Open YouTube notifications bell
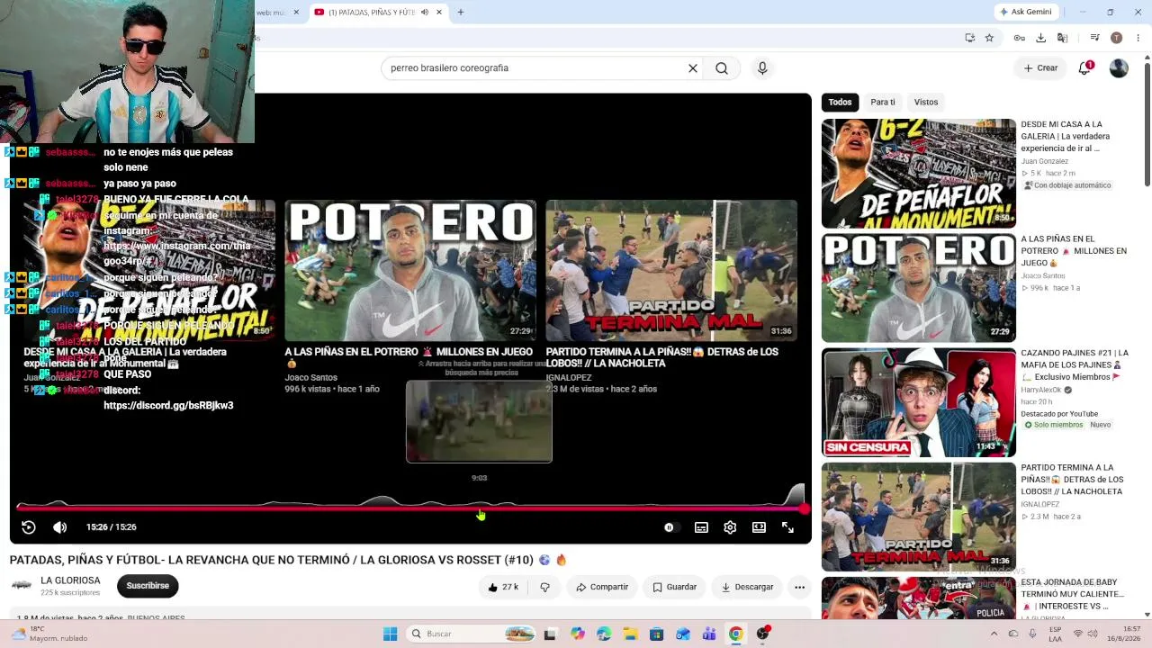Screen dimensions: 1152x648 (x=1085, y=68)
